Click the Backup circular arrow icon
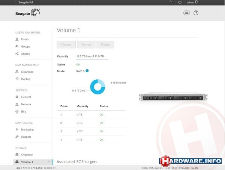This screenshot has width=225, height=170. click(17, 79)
